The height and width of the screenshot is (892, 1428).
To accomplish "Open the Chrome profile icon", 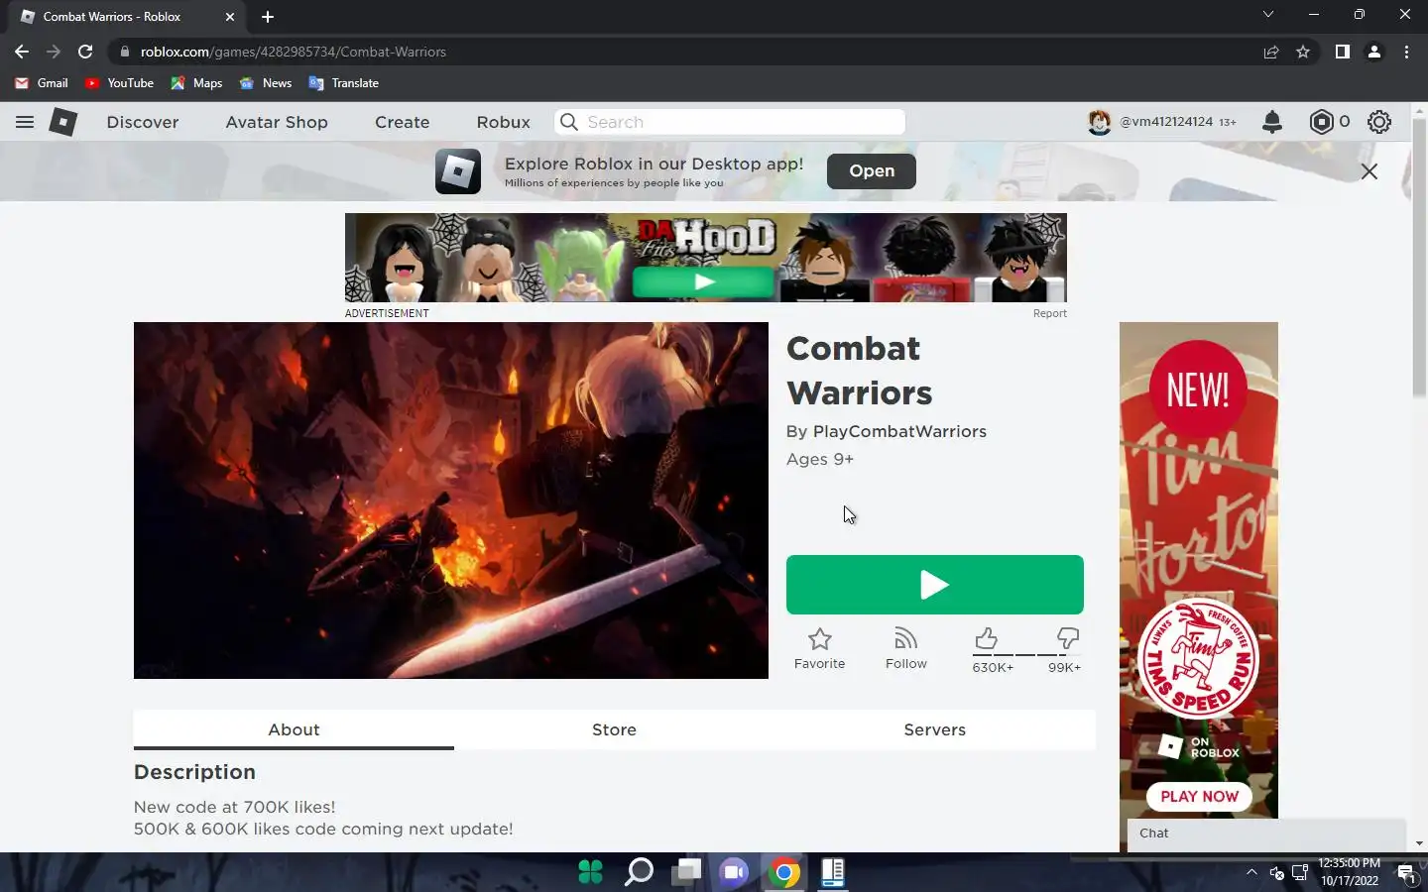I will click(1374, 52).
